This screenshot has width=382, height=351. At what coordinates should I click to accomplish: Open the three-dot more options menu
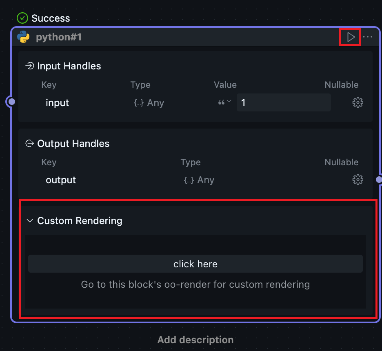(x=368, y=37)
